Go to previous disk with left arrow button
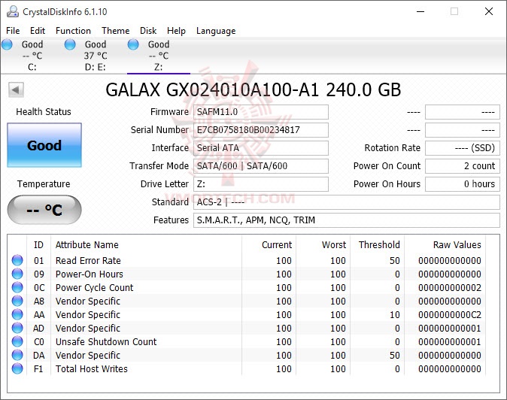Image resolution: width=507 pixels, height=400 pixels. (x=16, y=89)
